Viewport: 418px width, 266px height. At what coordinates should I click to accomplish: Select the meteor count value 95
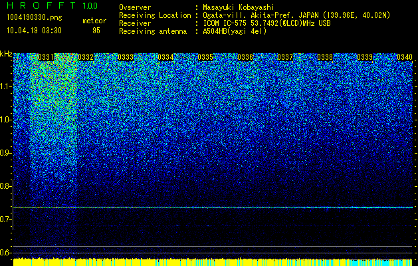pos(96,31)
